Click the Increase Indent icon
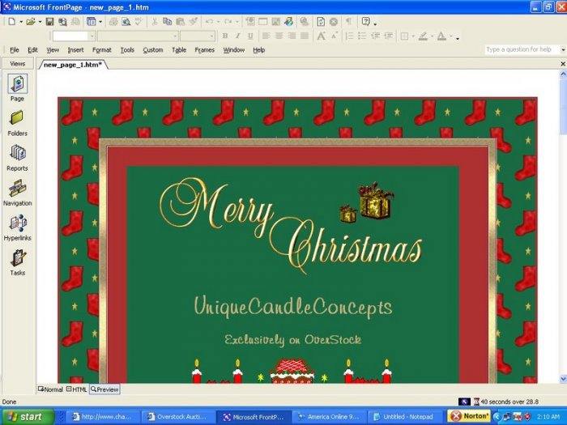This screenshot has width=567, height=425. point(388,36)
